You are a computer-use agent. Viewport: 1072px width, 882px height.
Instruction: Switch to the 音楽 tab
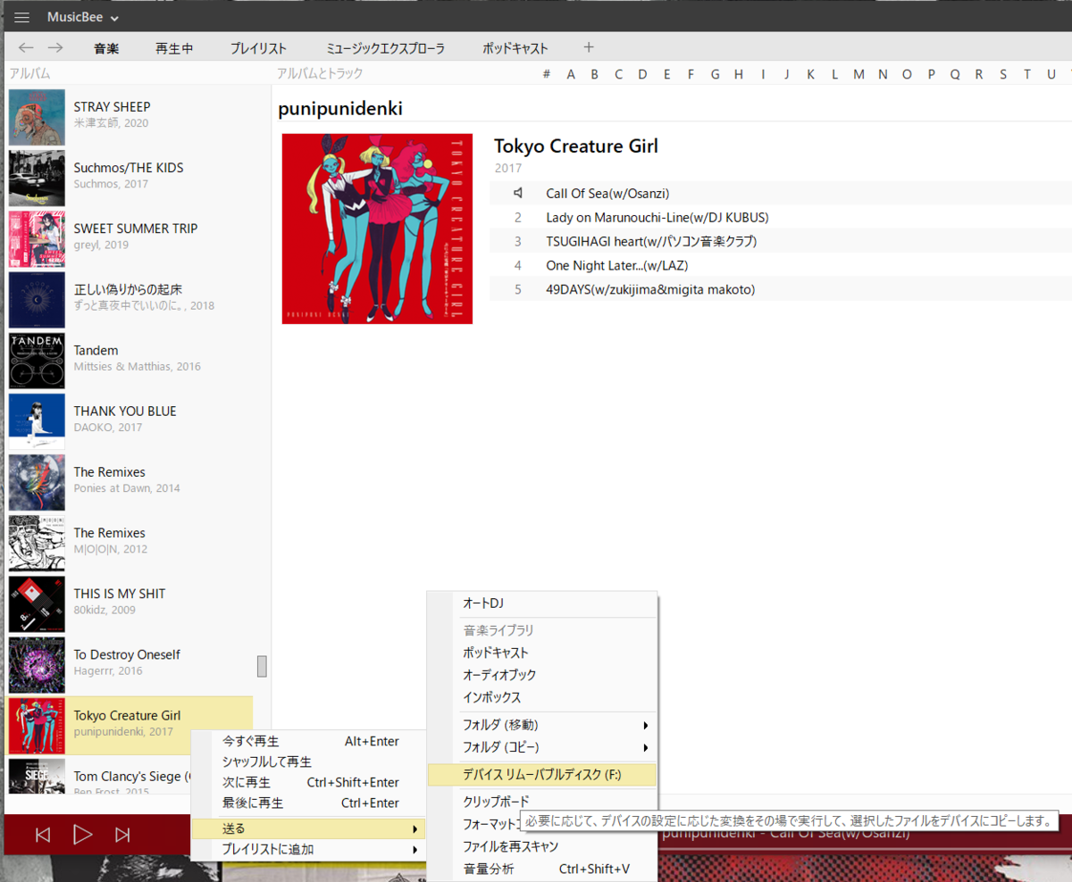pyautogui.click(x=106, y=48)
